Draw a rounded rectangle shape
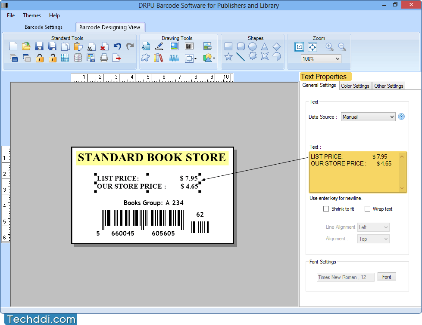The image size is (422, 325). [x=241, y=46]
